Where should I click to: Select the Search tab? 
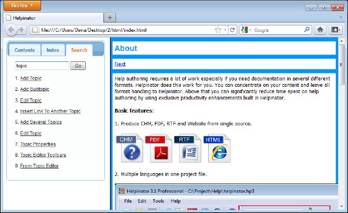coord(79,50)
